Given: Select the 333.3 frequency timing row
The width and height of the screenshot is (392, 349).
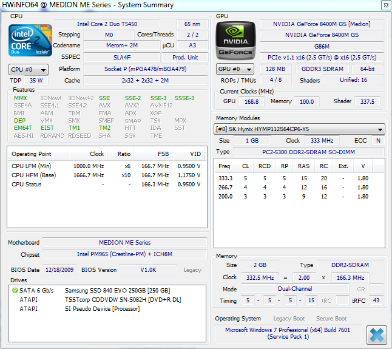Looking at the screenshot, I should point(294,178).
